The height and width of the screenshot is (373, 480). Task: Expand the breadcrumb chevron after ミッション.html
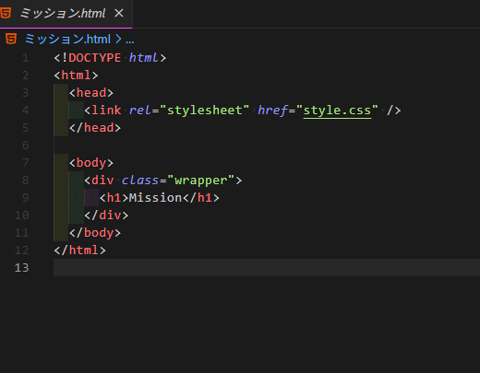118,40
